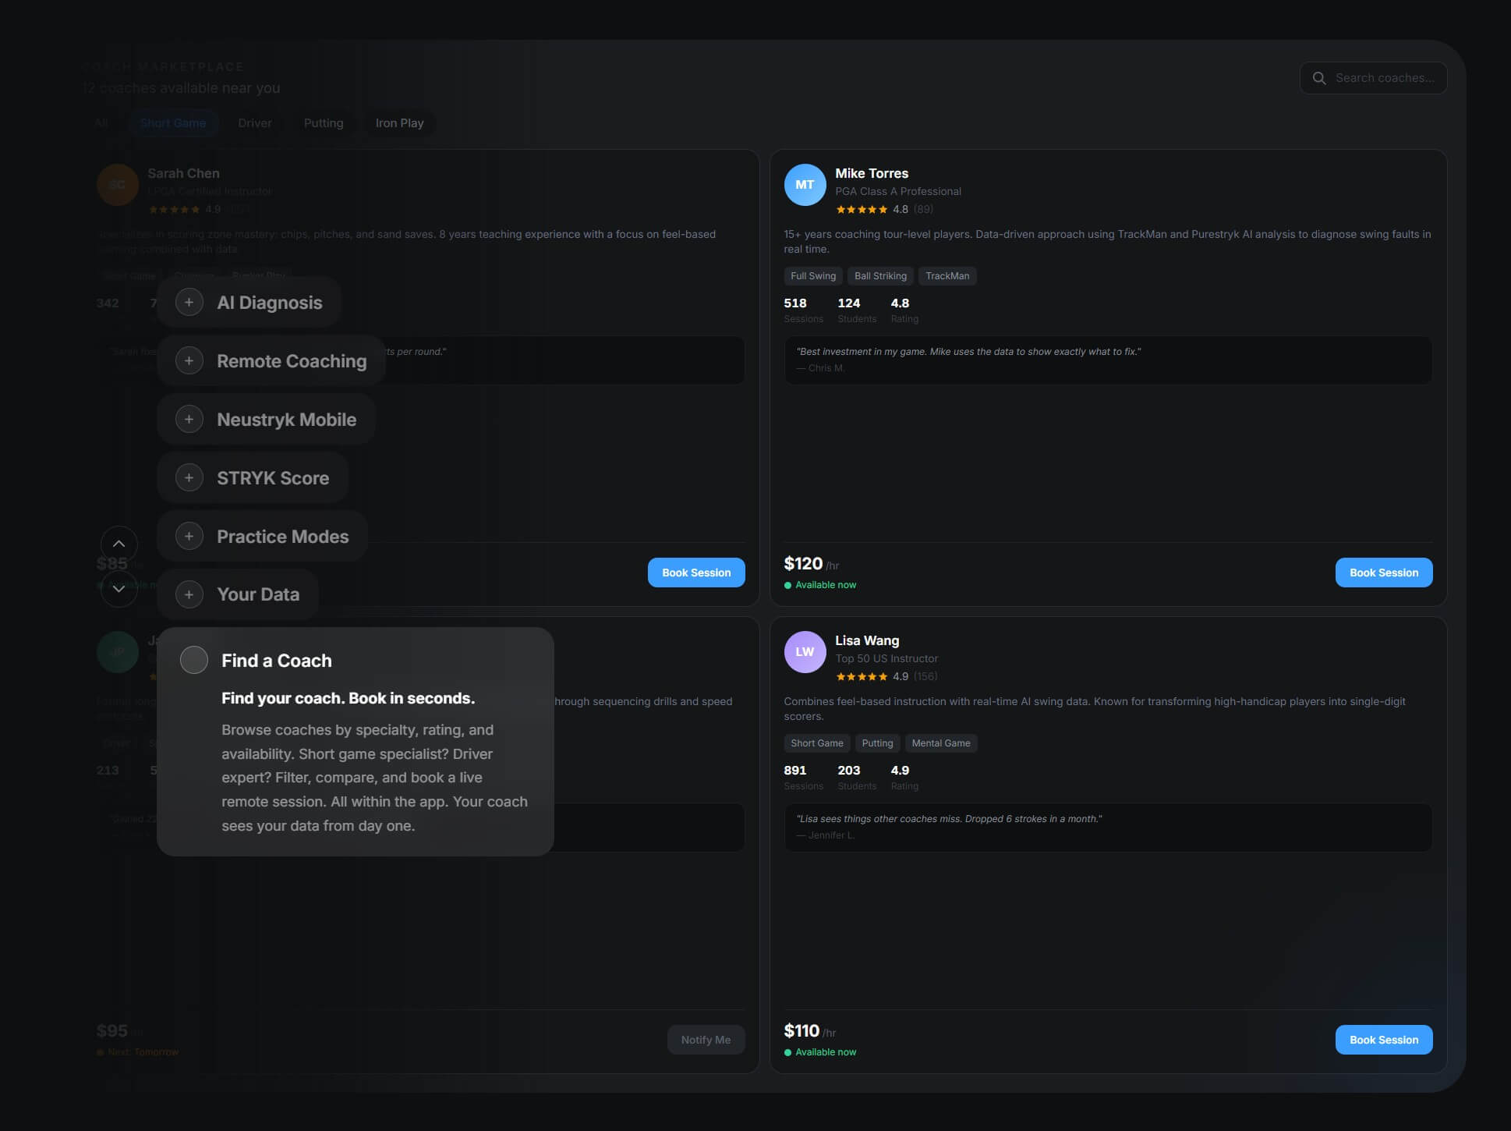Expand the Remote Coaching plus icon

[189, 361]
